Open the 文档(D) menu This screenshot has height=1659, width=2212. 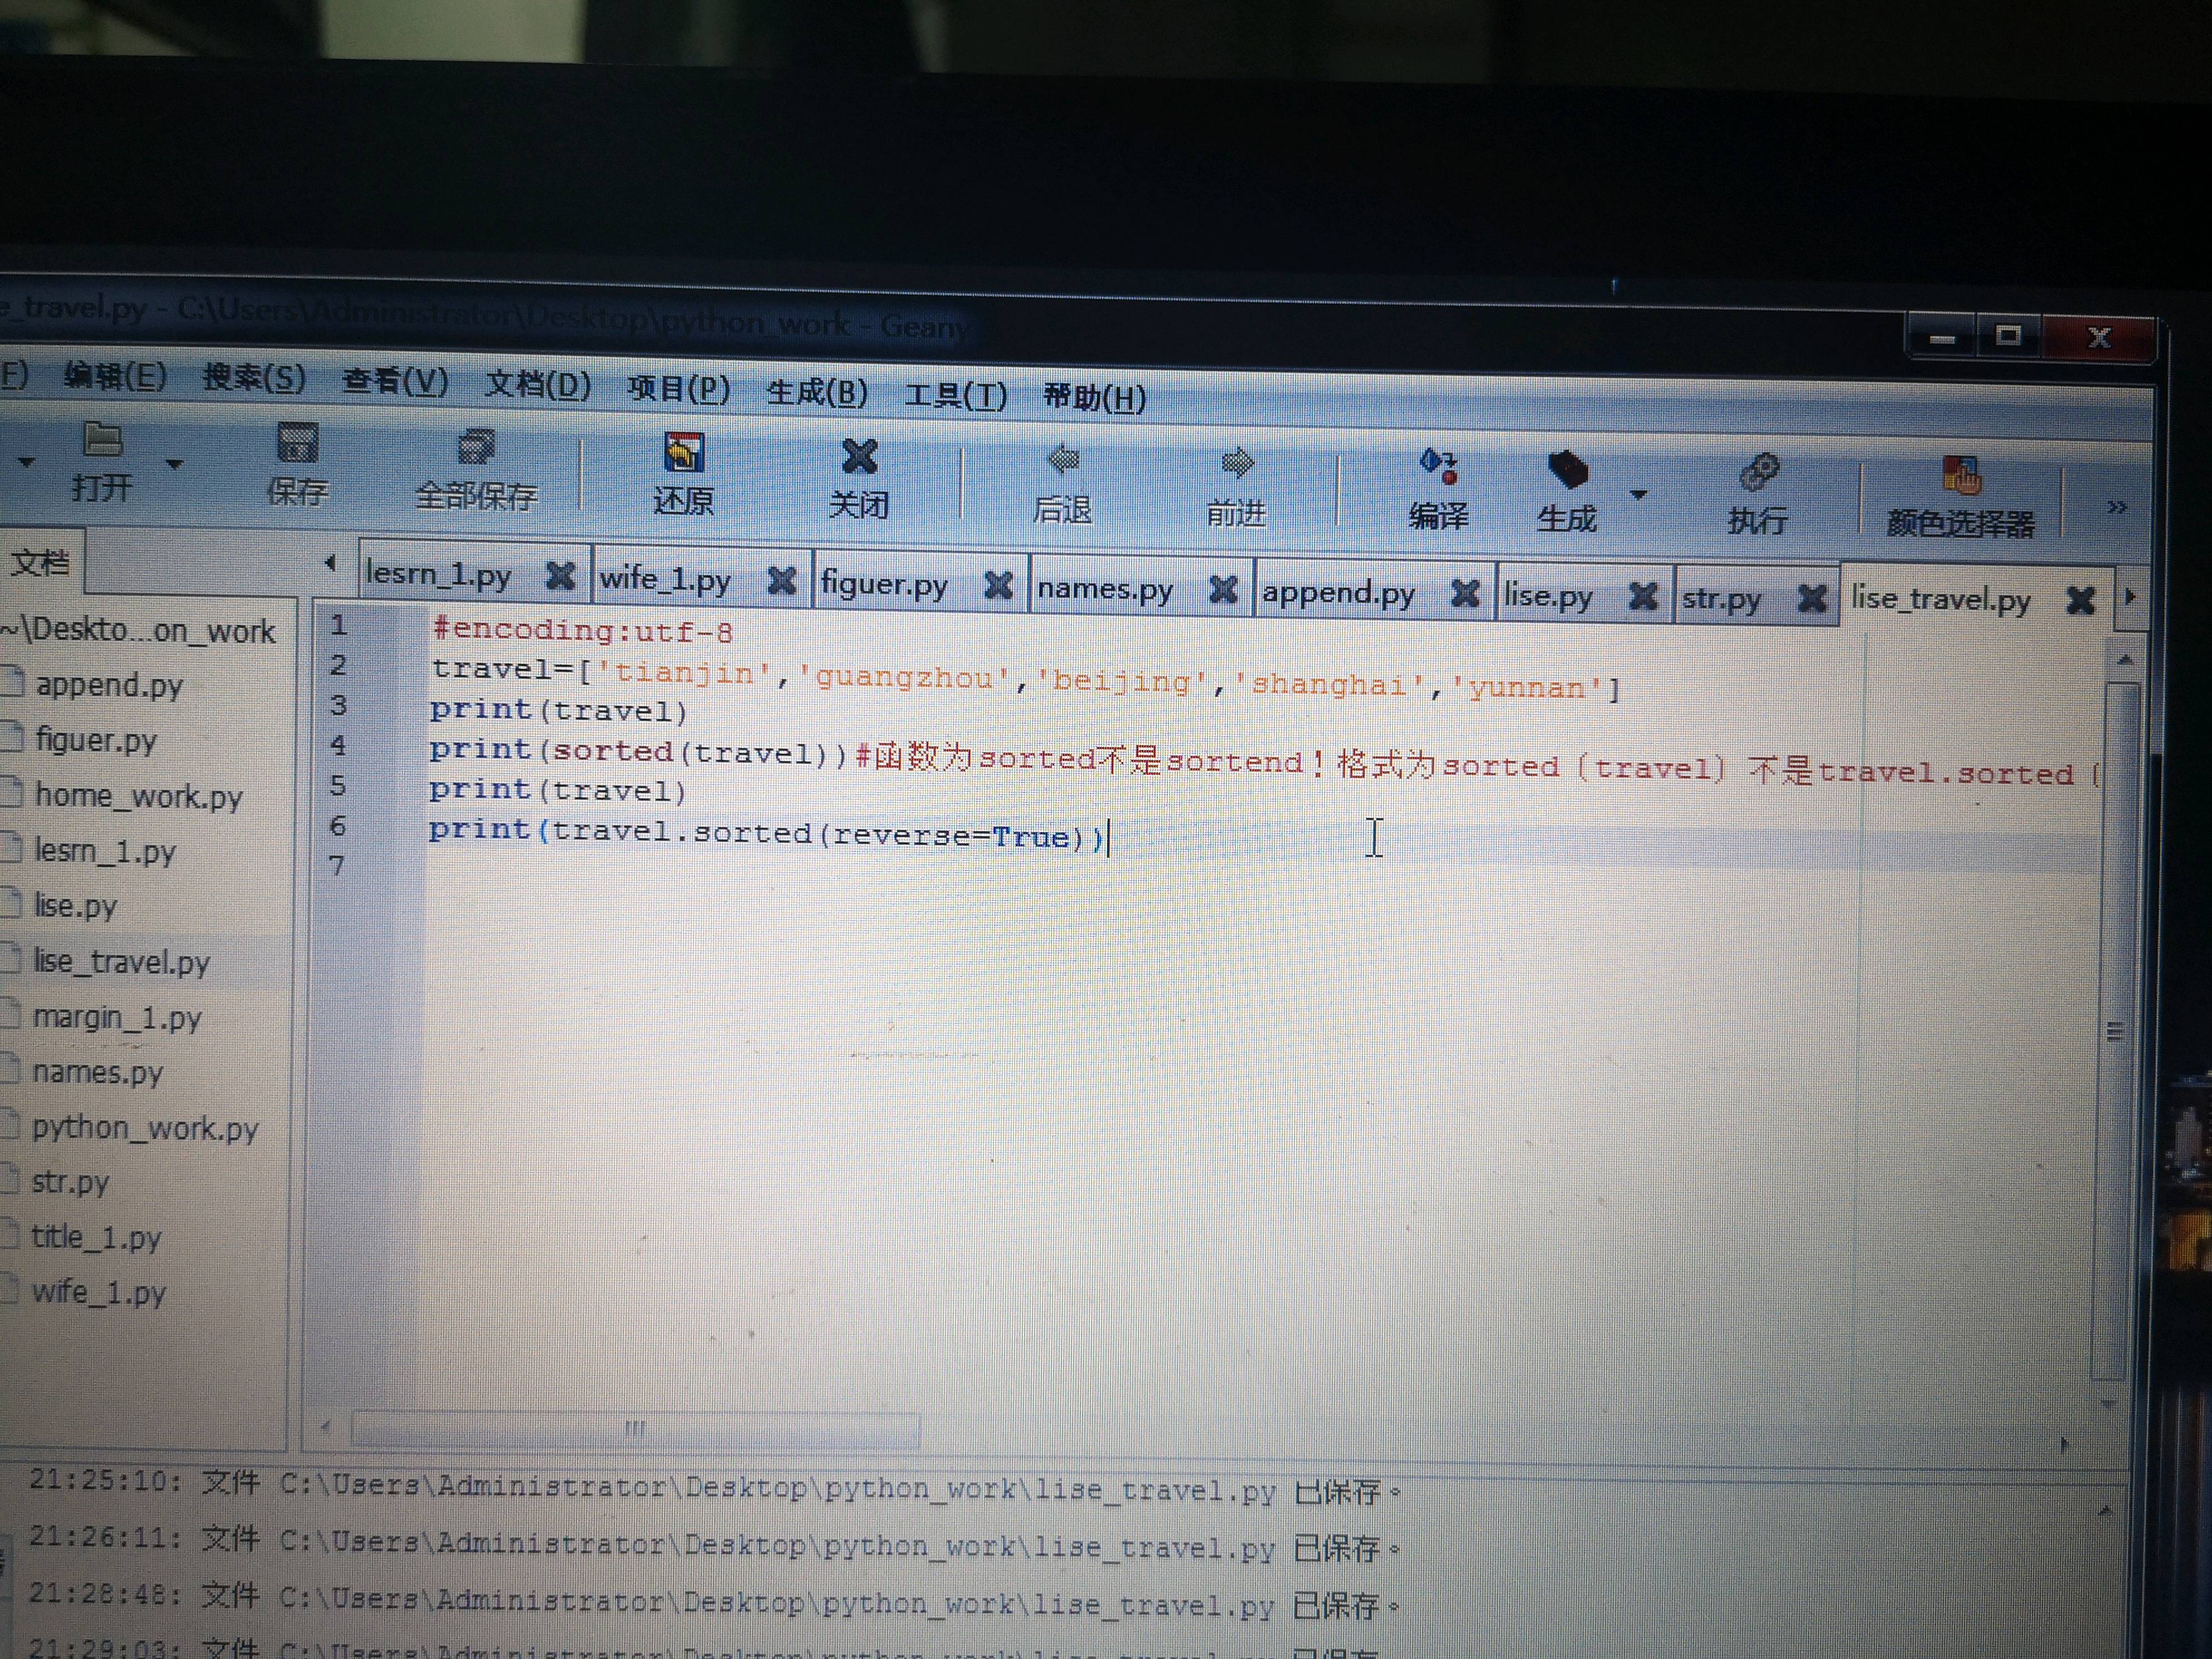pos(538,385)
